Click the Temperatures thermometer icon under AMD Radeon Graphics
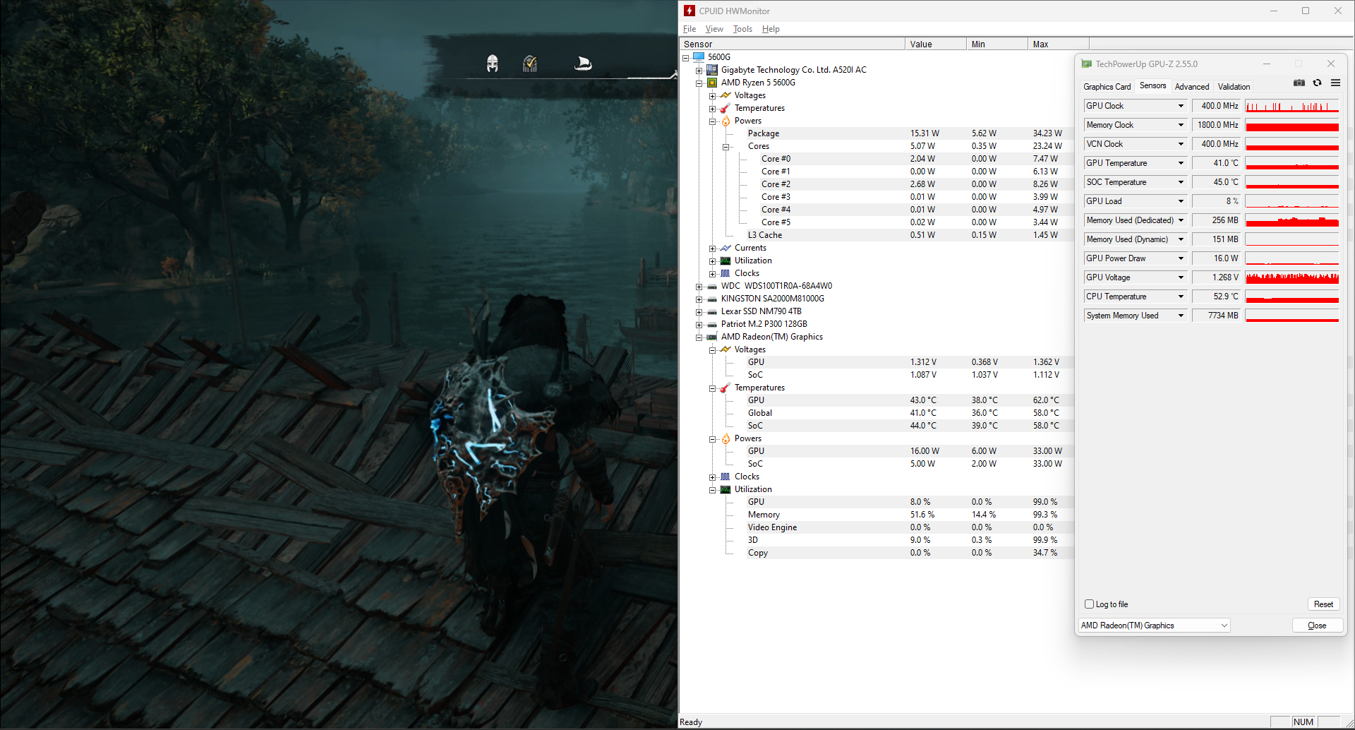 point(725,388)
